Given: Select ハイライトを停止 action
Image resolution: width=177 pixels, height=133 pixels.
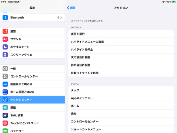Looking at the screenshot, I should [121, 50].
